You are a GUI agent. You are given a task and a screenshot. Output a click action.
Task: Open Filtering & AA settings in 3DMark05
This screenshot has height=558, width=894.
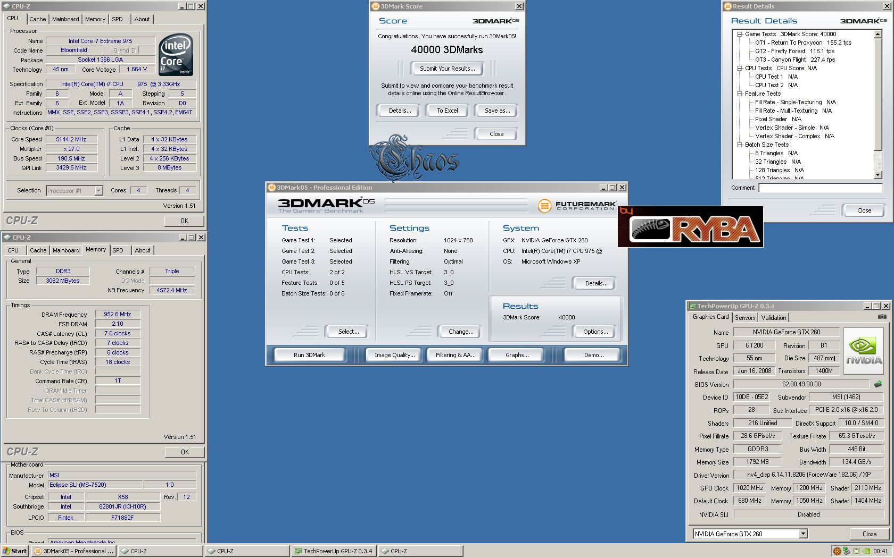coord(456,355)
